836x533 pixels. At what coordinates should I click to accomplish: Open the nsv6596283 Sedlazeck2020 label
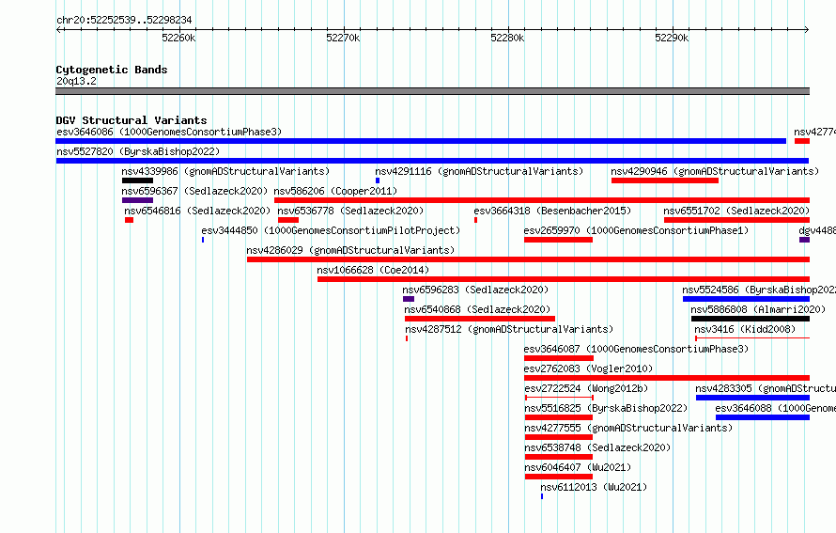pos(475,290)
